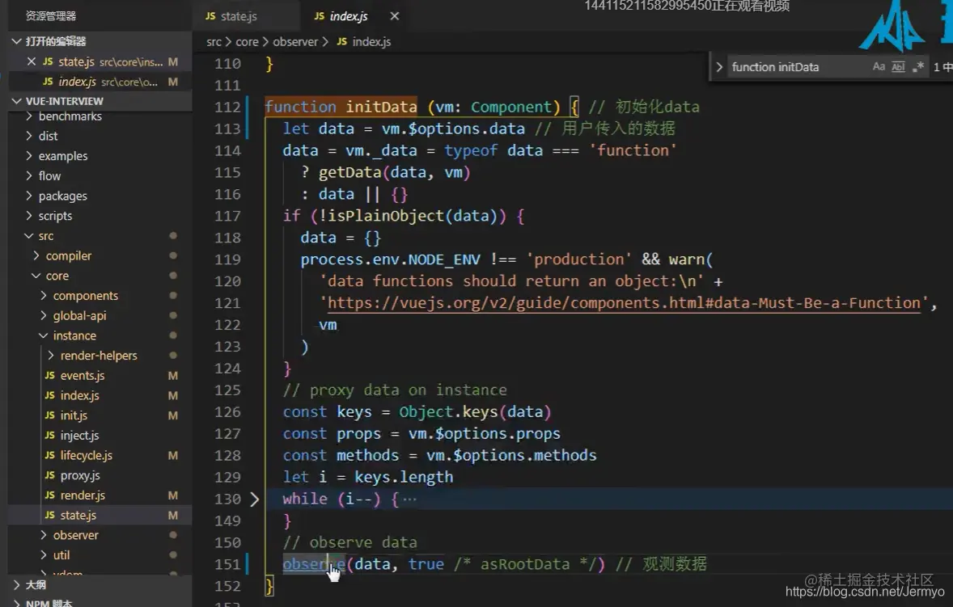The width and height of the screenshot is (953, 607).
Task: Close state.js in open editors list
Action: [32, 61]
